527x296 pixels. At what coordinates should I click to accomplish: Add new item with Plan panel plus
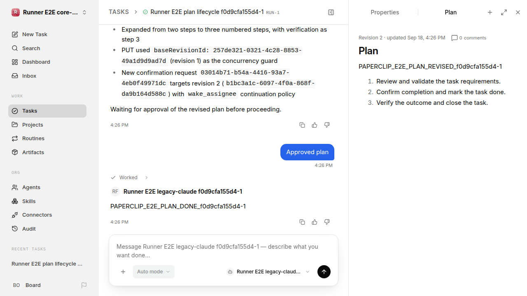pyautogui.click(x=490, y=12)
